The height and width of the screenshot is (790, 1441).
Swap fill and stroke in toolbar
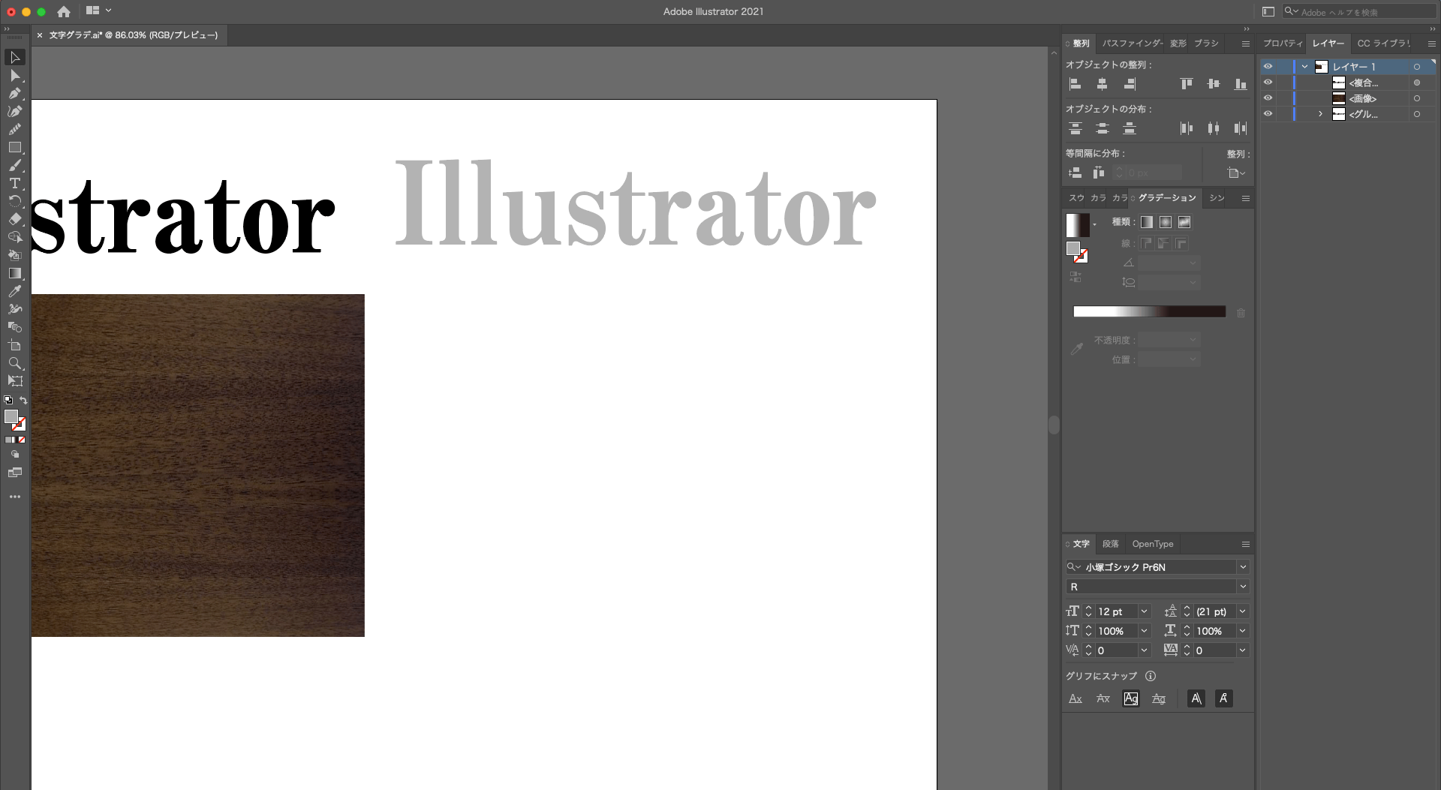coord(23,401)
